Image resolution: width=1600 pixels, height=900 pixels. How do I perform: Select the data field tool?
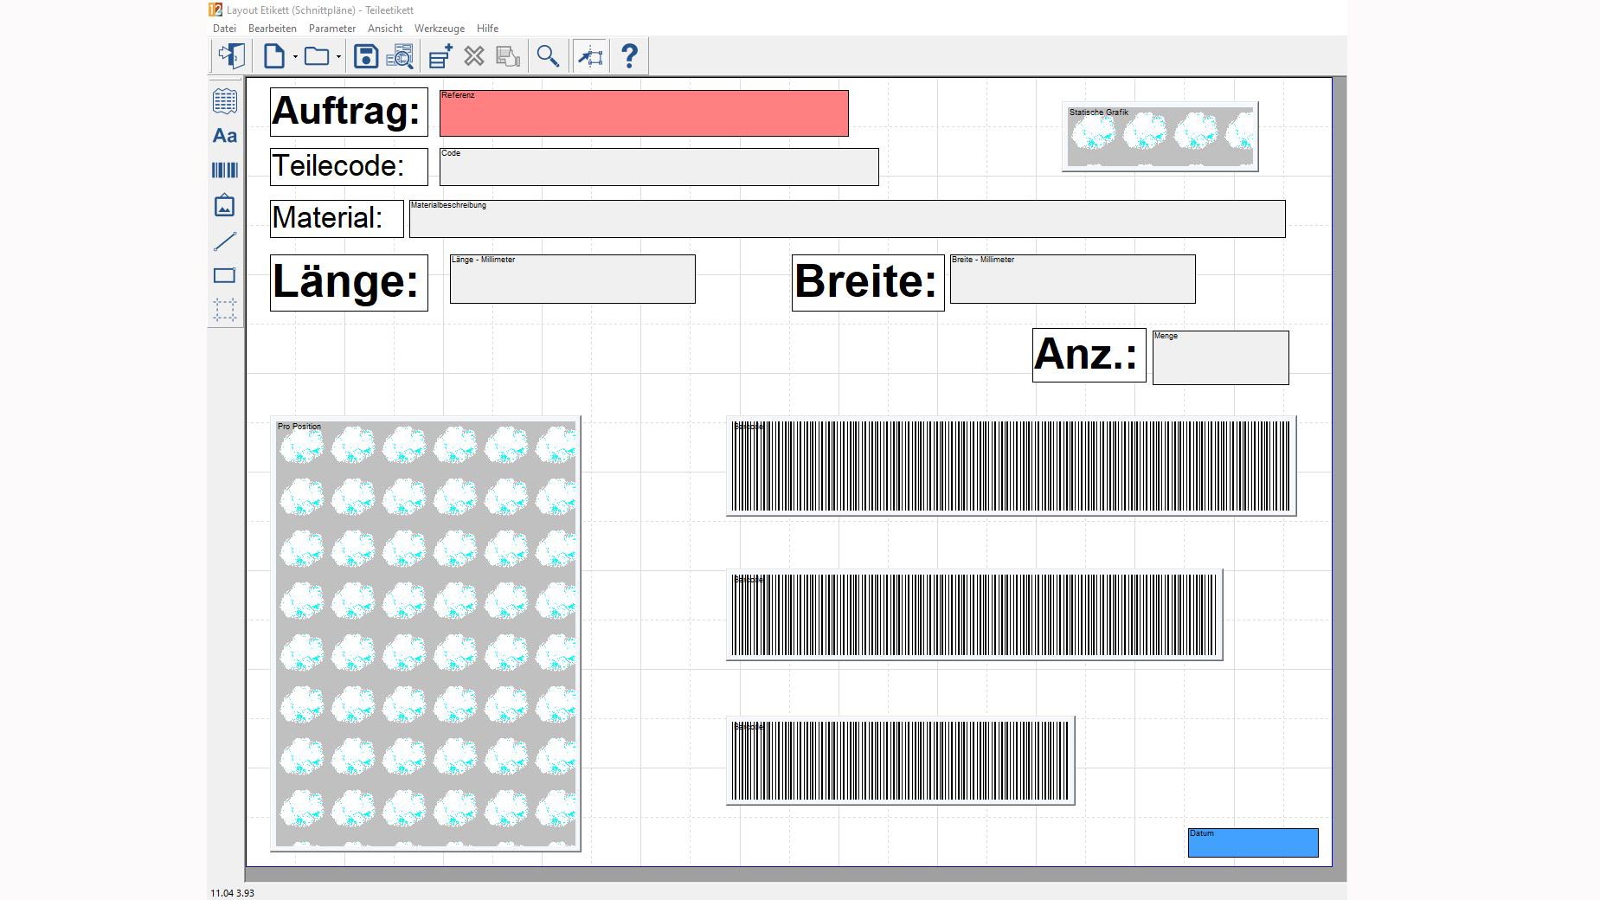click(225, 101)
